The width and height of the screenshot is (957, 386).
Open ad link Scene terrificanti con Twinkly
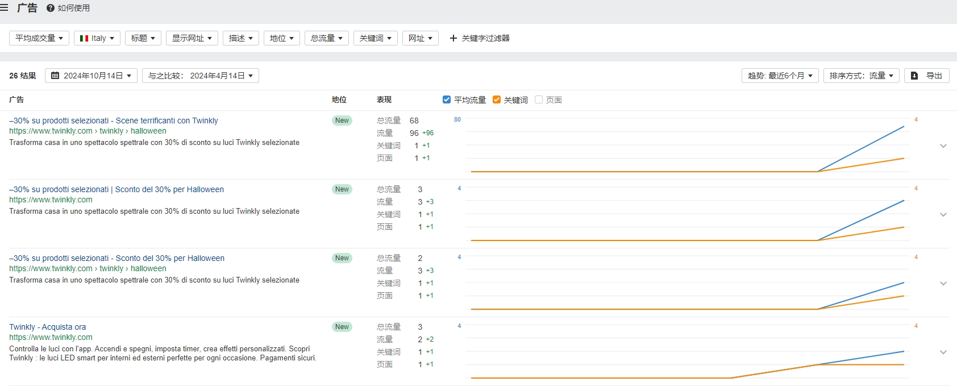click(x=114, y=121)
